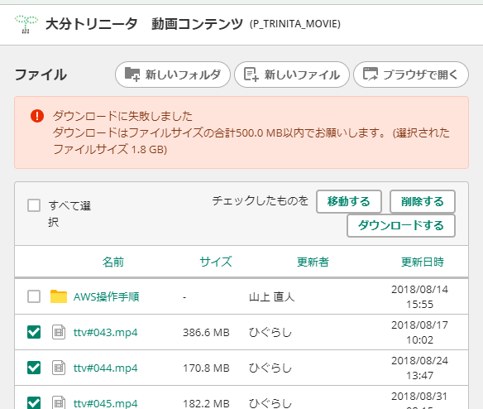Screen dimensions: 483x409
Task: Open the AWS操作手順 folder link
Action: pos(106,296)
